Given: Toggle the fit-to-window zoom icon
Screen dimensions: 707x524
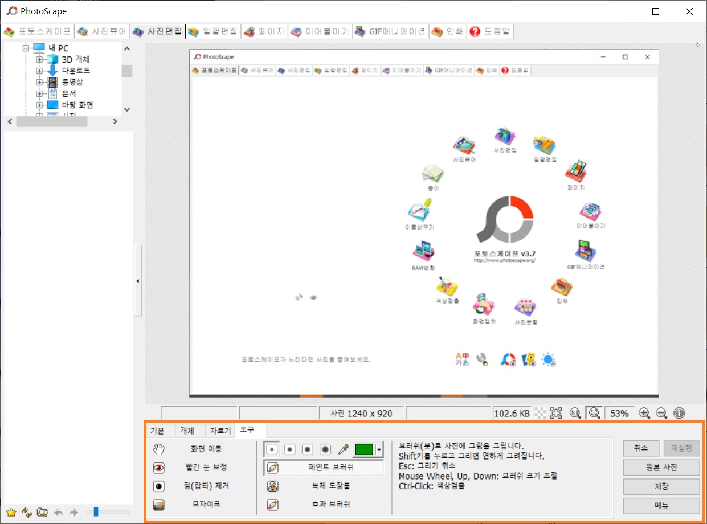Looking at the screenshot, I should (x=594, y=413).
